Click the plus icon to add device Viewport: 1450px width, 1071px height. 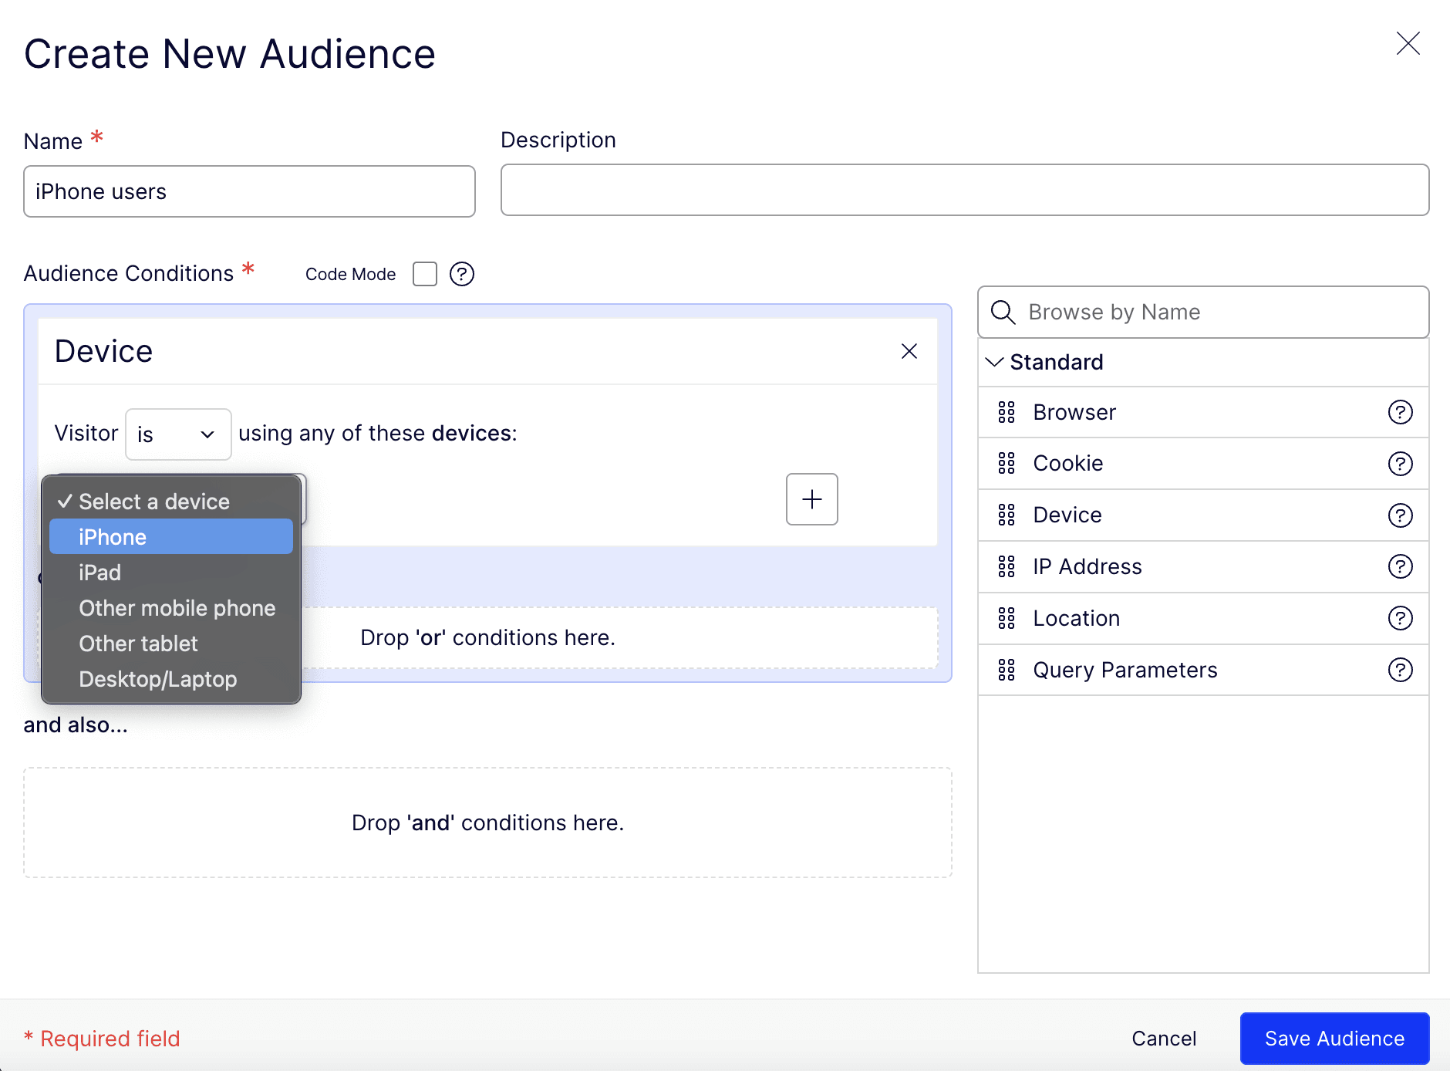tap(811, 499)
